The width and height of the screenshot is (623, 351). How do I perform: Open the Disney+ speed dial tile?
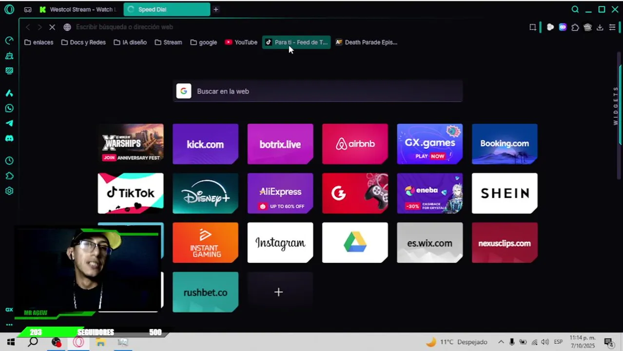point(205,193)
